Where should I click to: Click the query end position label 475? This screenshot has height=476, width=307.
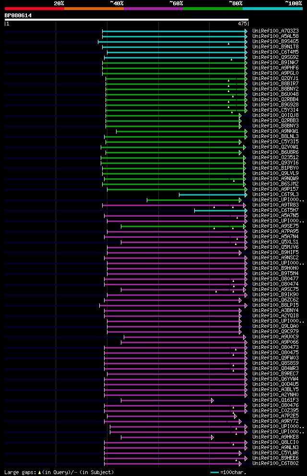(x=242, y=23)
